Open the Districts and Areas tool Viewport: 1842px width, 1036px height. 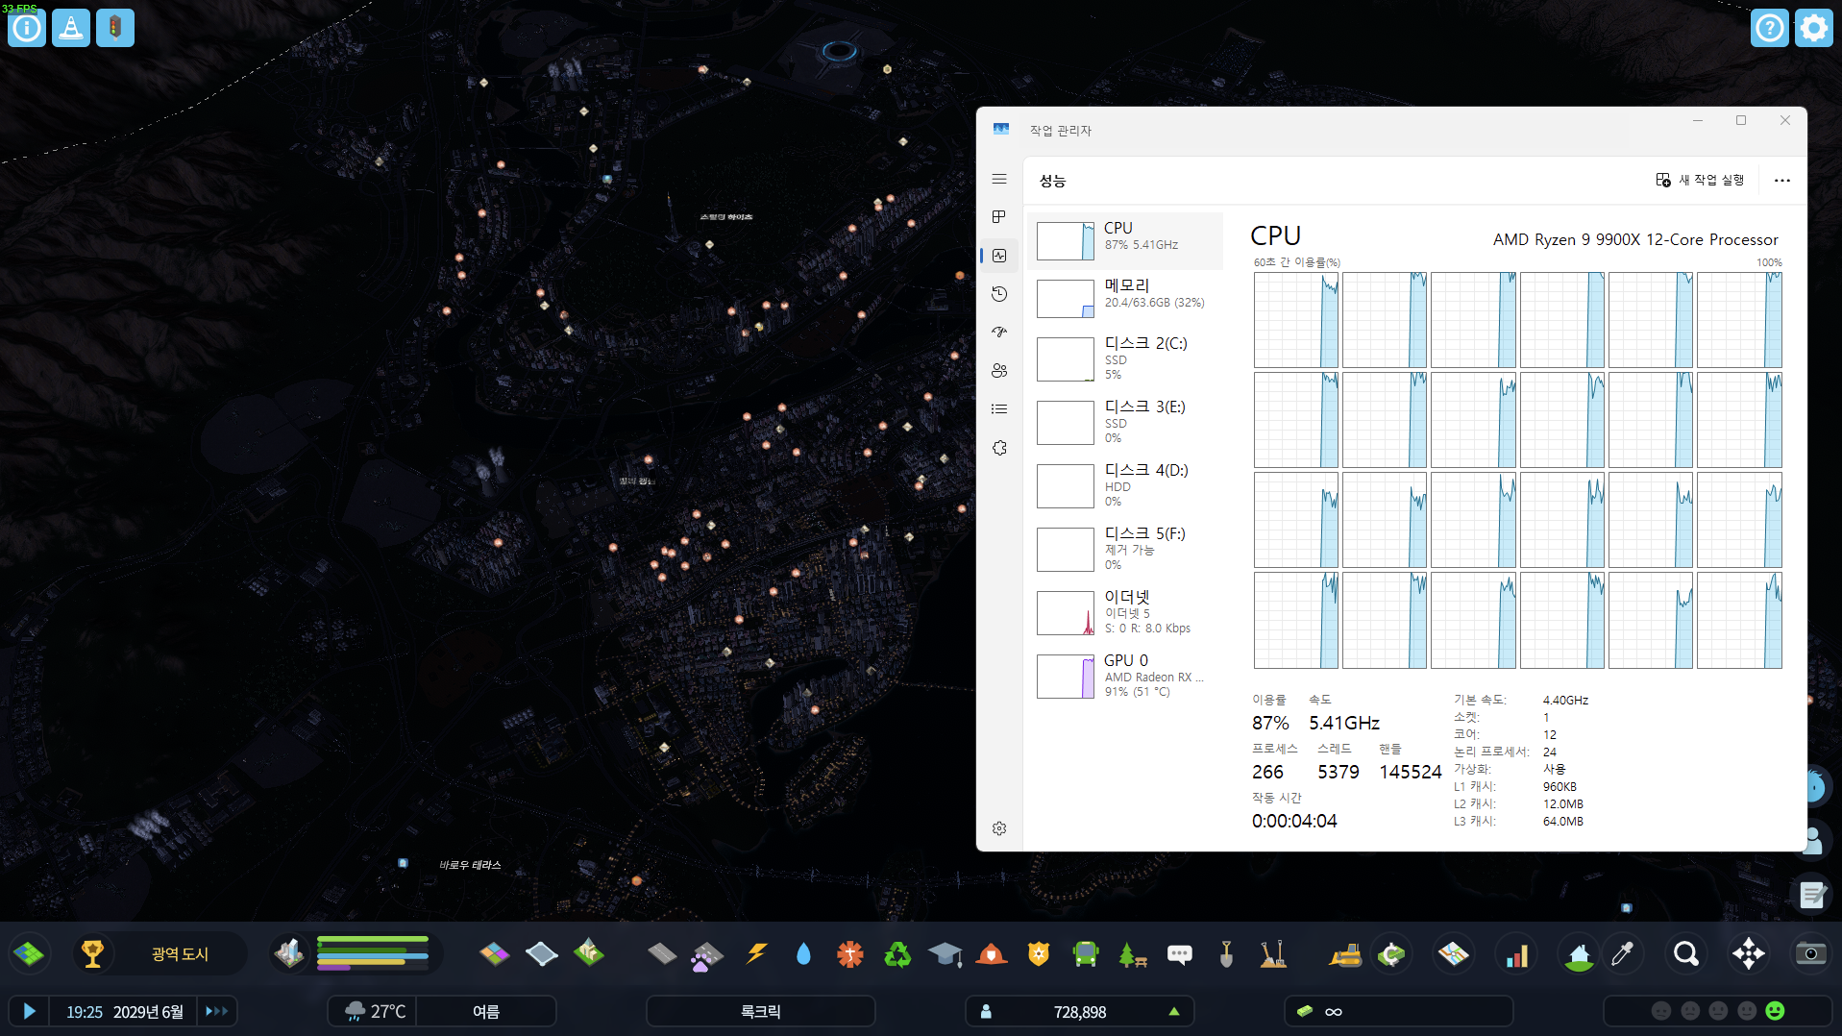click(542, 953)
